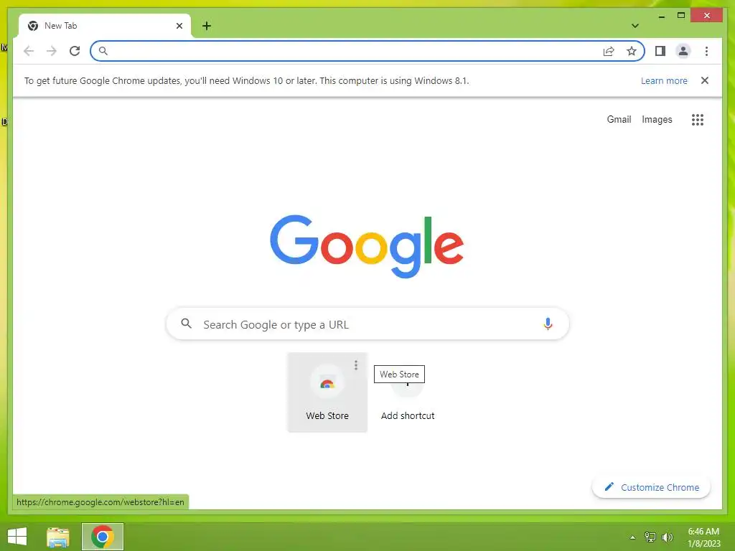Dismiss the Windows update info bar
Screen dimensions: 735x551
(705, 80)
